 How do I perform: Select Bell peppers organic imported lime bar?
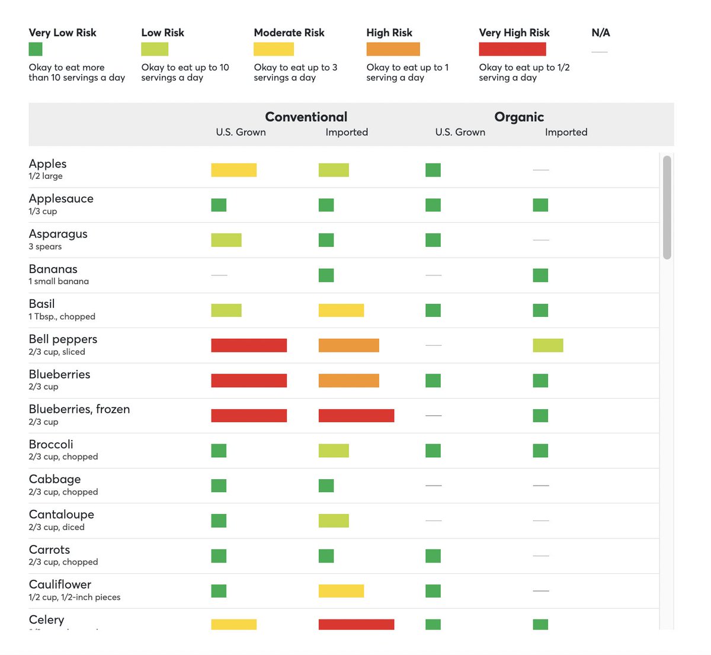(x=547, y=345)
